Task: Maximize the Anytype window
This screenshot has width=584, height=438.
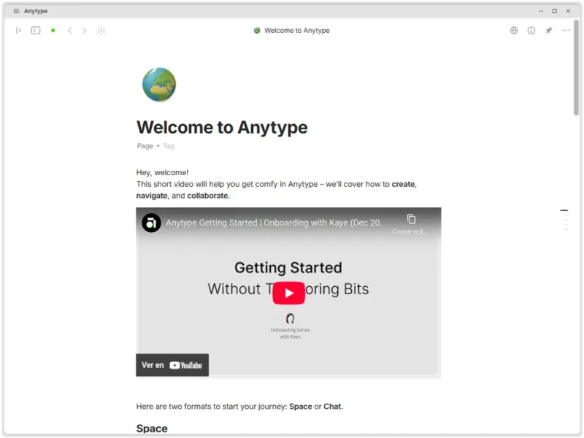Action: 555,11
